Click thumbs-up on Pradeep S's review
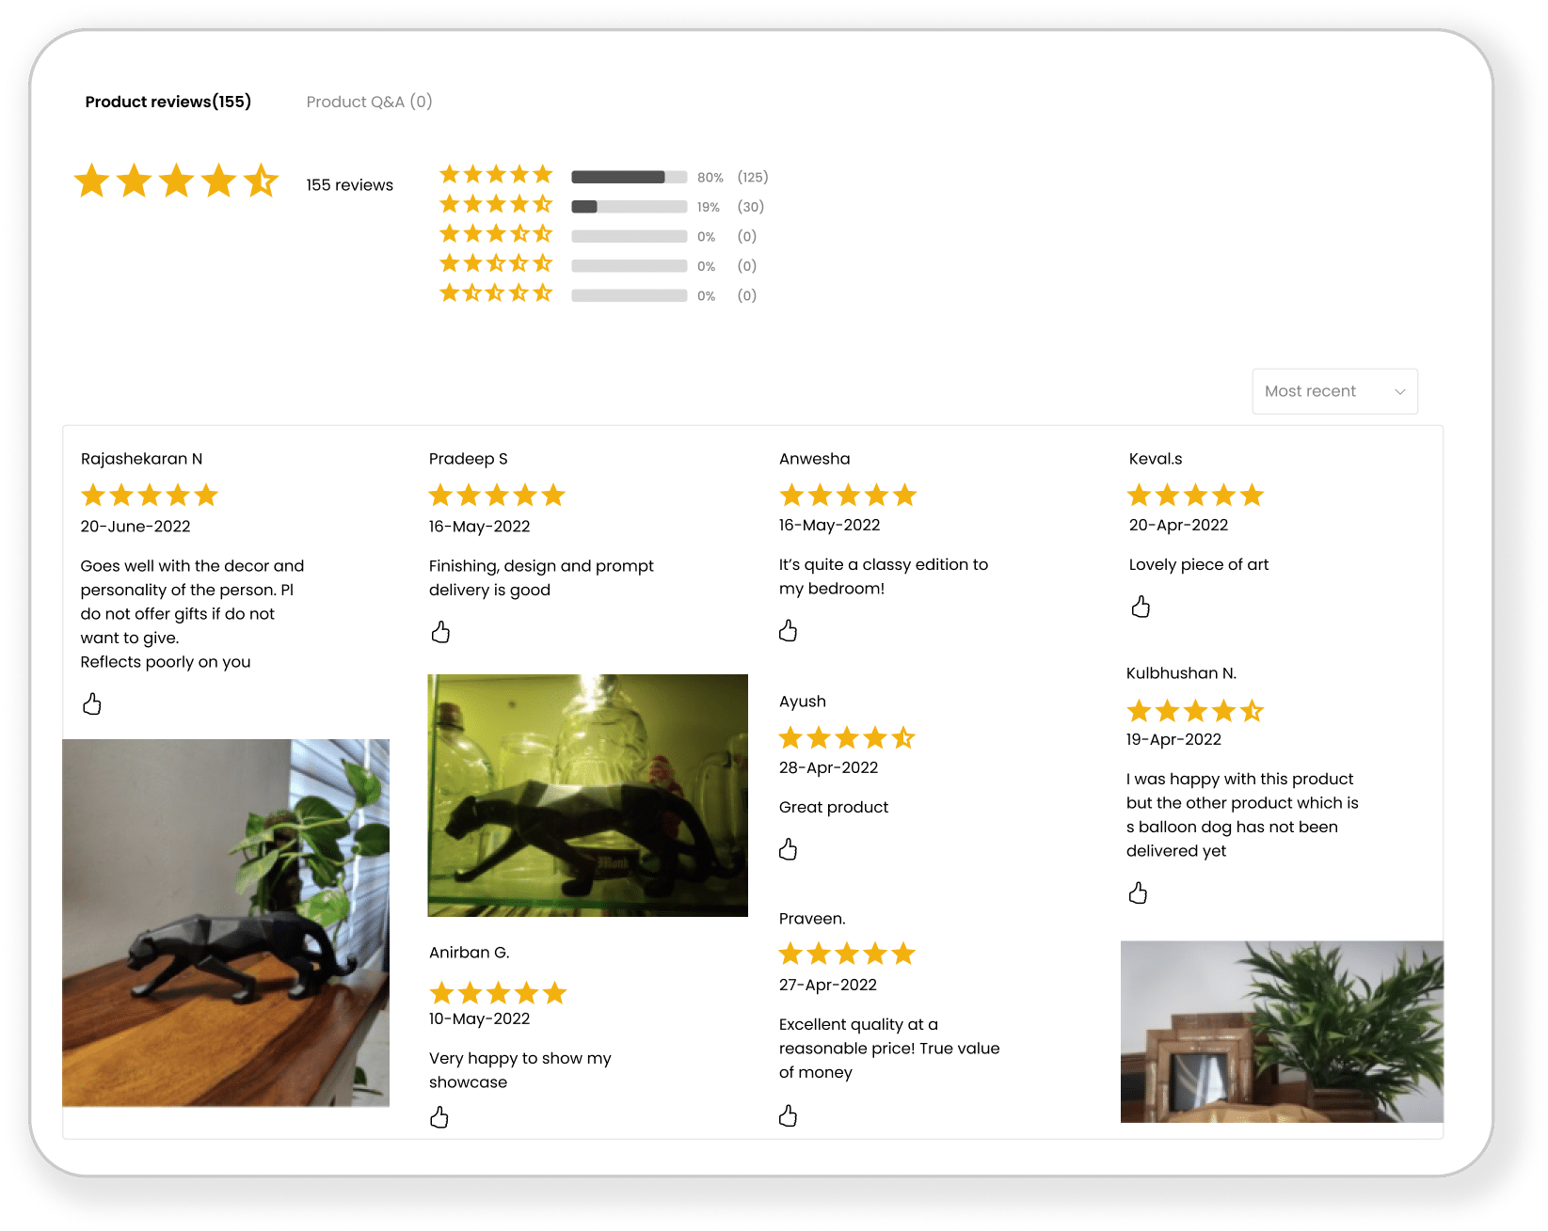Viewport: 1548px width, 1231px height. (x=440, y=632)
